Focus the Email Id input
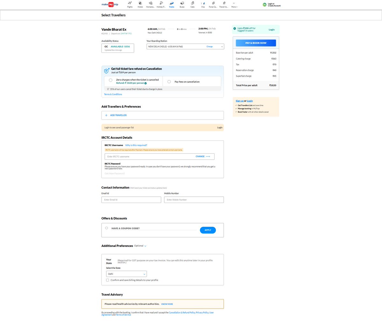 click(131, 200)
